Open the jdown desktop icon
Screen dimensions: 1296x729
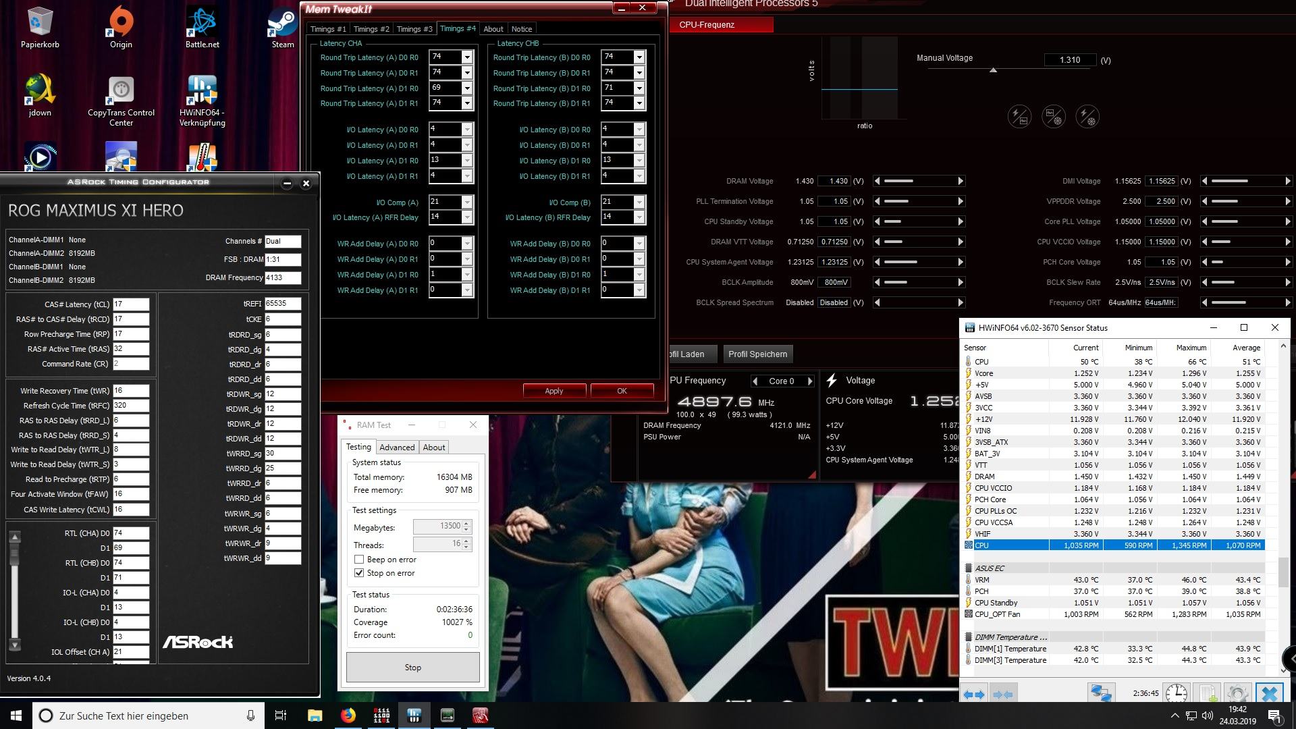pyautogui.click(x=40, y=94)
